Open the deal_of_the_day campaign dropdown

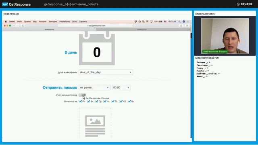tap(106, 72)
